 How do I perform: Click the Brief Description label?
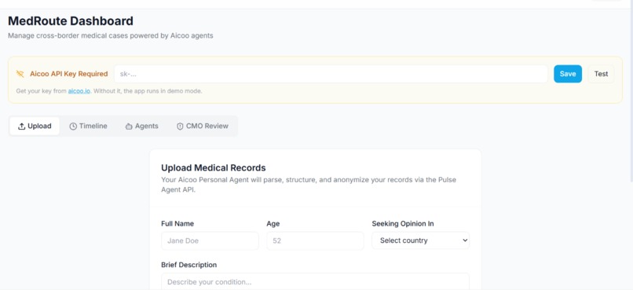189,265
